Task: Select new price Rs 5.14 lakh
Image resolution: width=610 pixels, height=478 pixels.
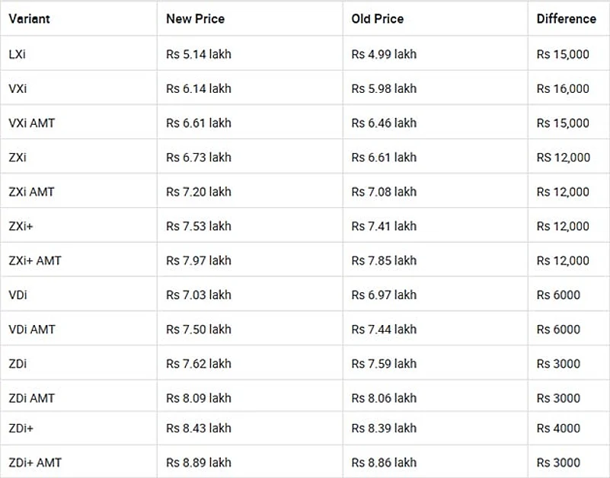Action: (x=198, y=54)
